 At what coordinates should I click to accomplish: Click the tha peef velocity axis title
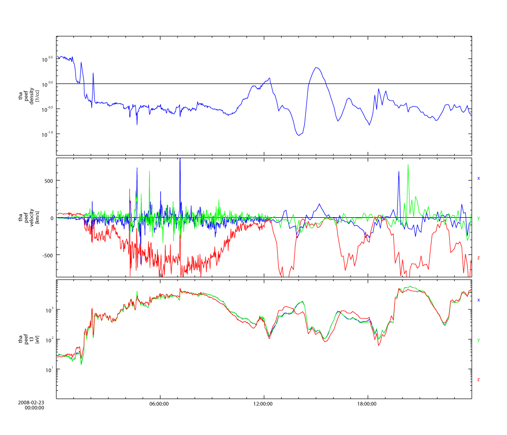(26, 218)
